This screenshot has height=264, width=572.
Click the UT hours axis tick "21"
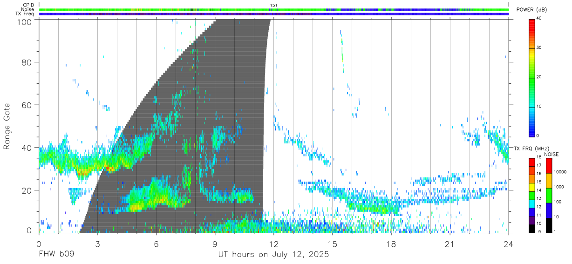tap(449, 244)
